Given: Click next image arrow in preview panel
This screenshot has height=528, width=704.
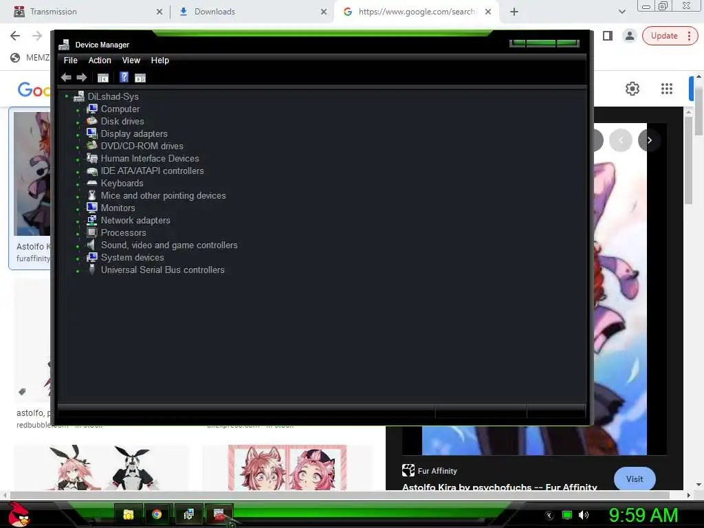Looking at the screenshot, I should [649, 140].
